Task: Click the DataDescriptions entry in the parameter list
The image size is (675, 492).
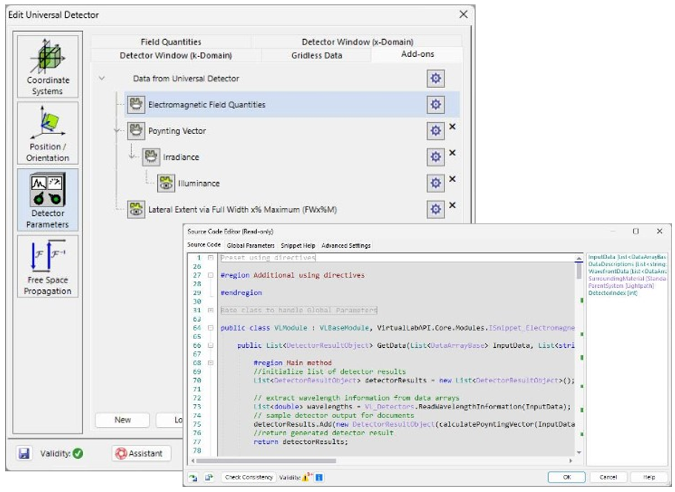Action: [x=628, y=264]
